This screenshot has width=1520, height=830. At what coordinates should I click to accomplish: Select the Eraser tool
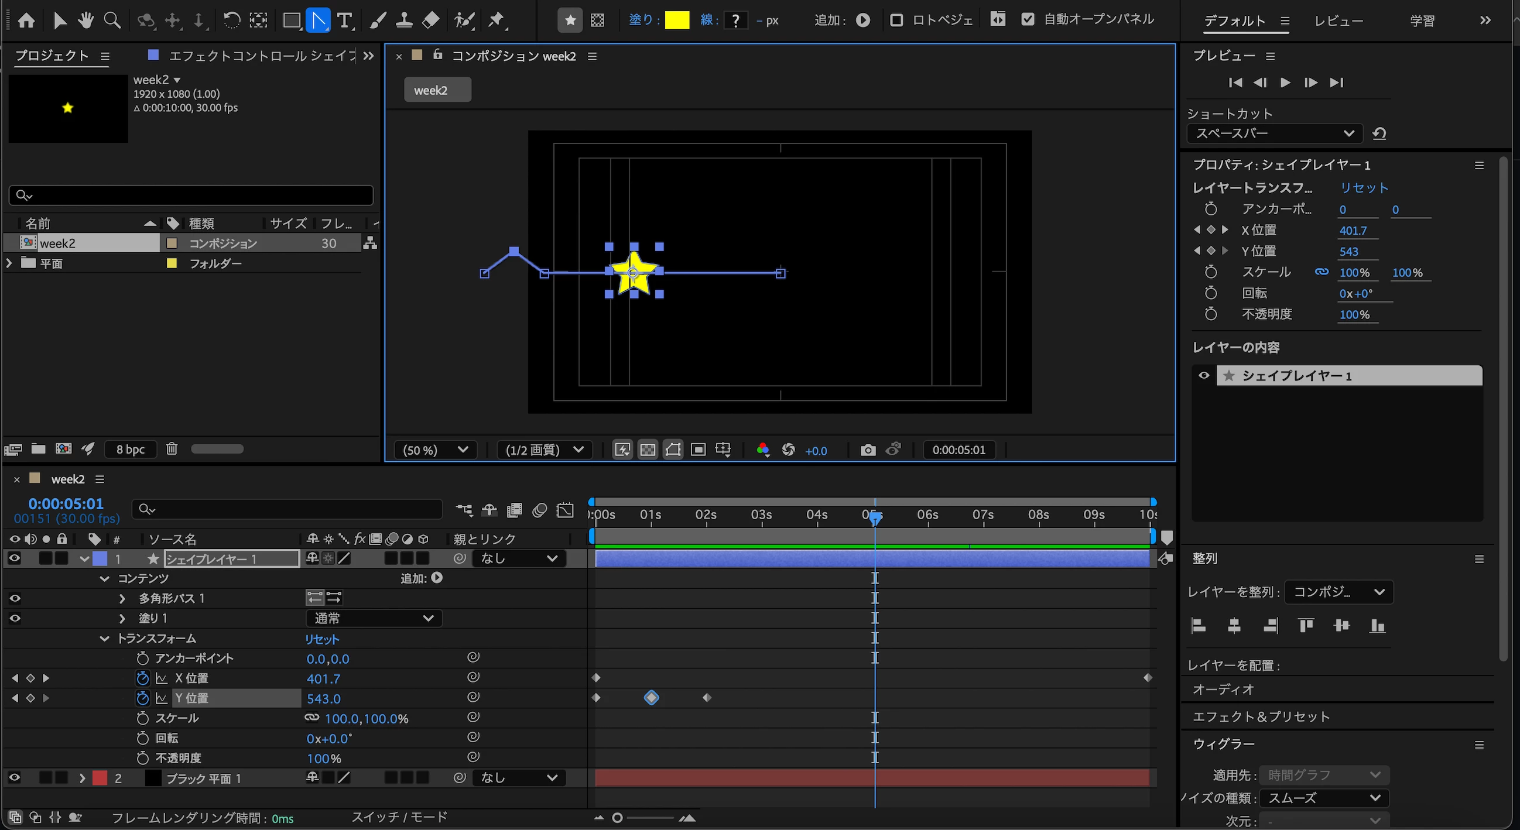(x=432, y=20)
